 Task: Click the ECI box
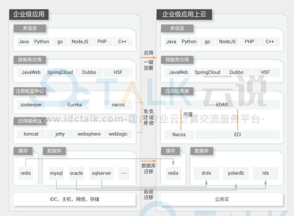tap(238, 135)
